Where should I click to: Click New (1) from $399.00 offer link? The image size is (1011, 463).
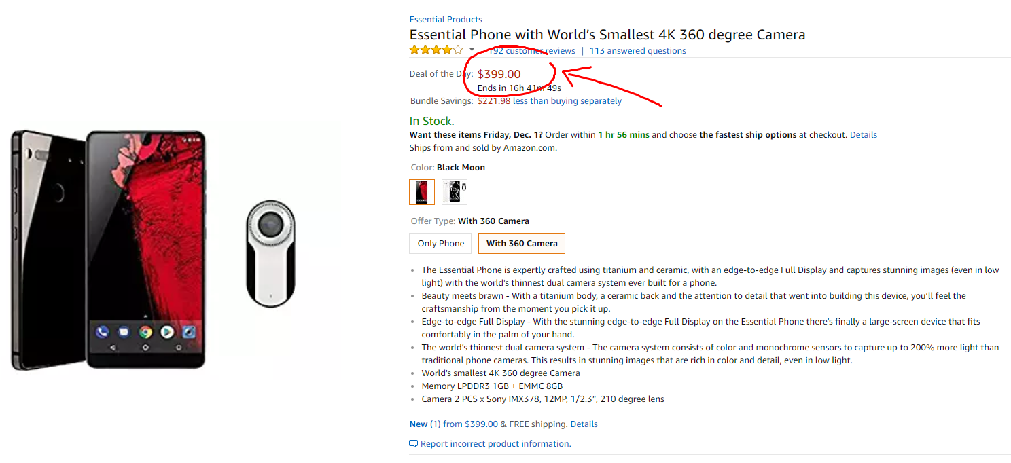(x=454, y=424)
